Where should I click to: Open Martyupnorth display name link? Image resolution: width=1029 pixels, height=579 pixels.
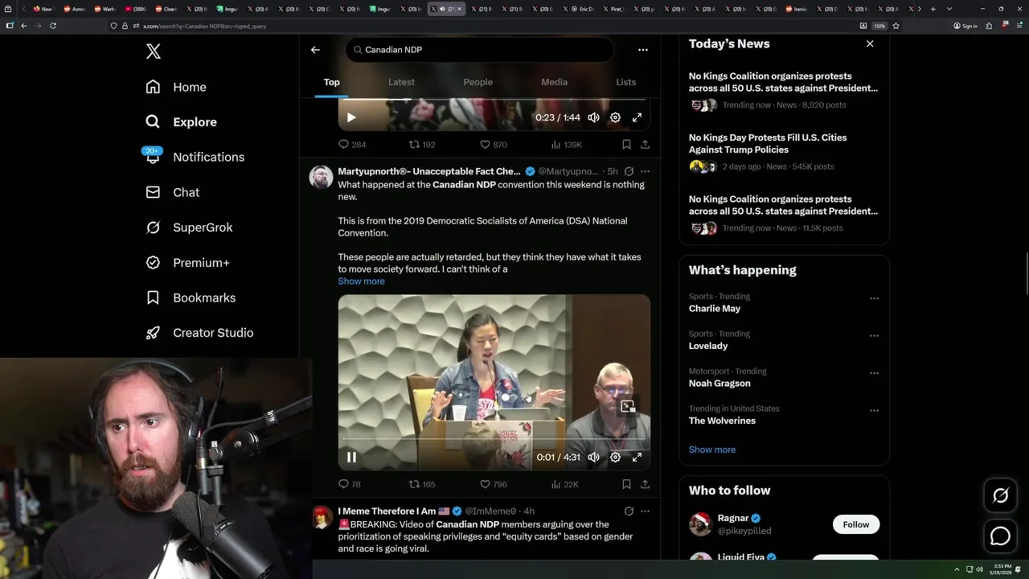429,171
